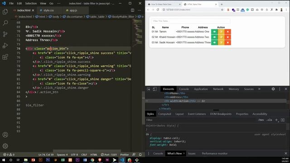The height and width of the screenshot is (163, 290).
Task: Open the Search view in VS Code
Action: click(x=5, y=23)
